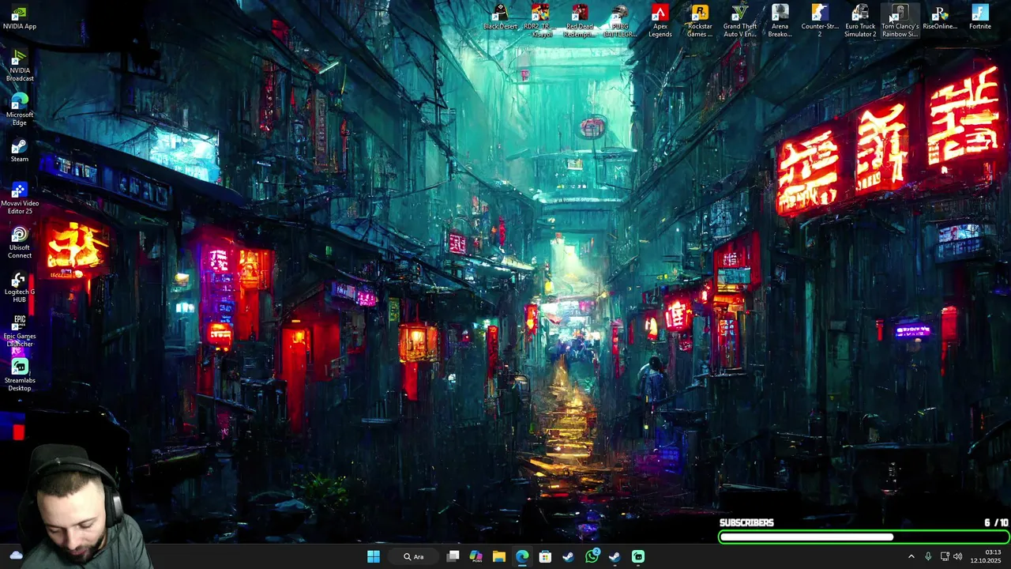Image resolution: width=1011 pixels, height=569 pixels.
Task: Select the Counter-Strike 2 shortcut
Action: (820, 21)
